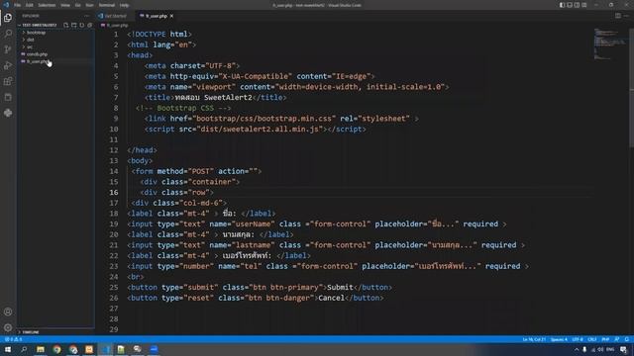This screenshot has width=634, height=356.
Task: Open the Edit menu
Action: [x=30, y=5]
